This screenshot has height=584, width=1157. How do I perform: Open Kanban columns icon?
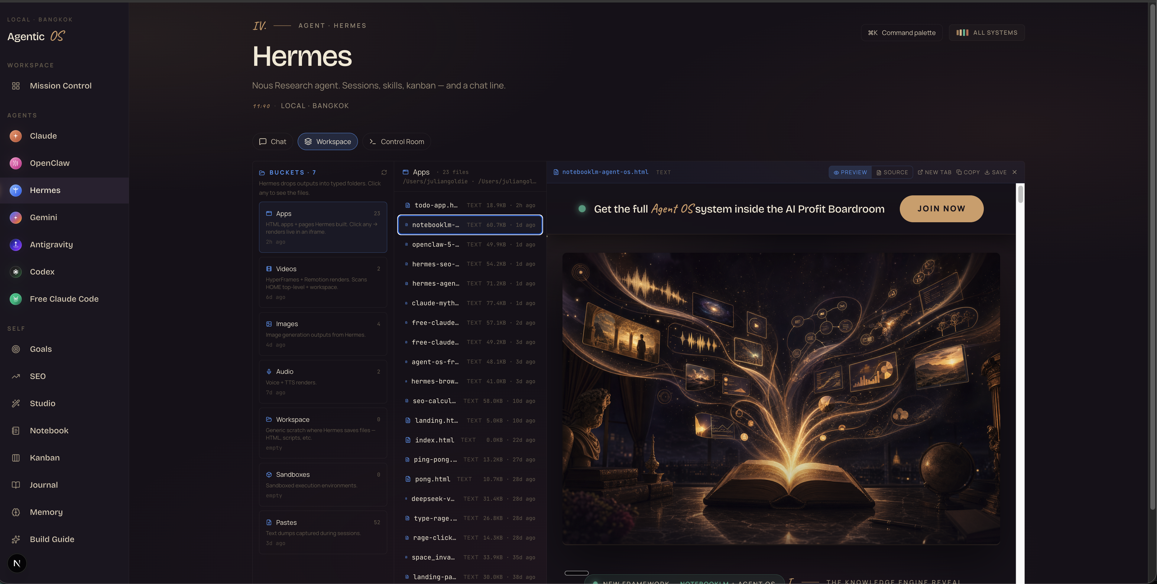(16, 458)
